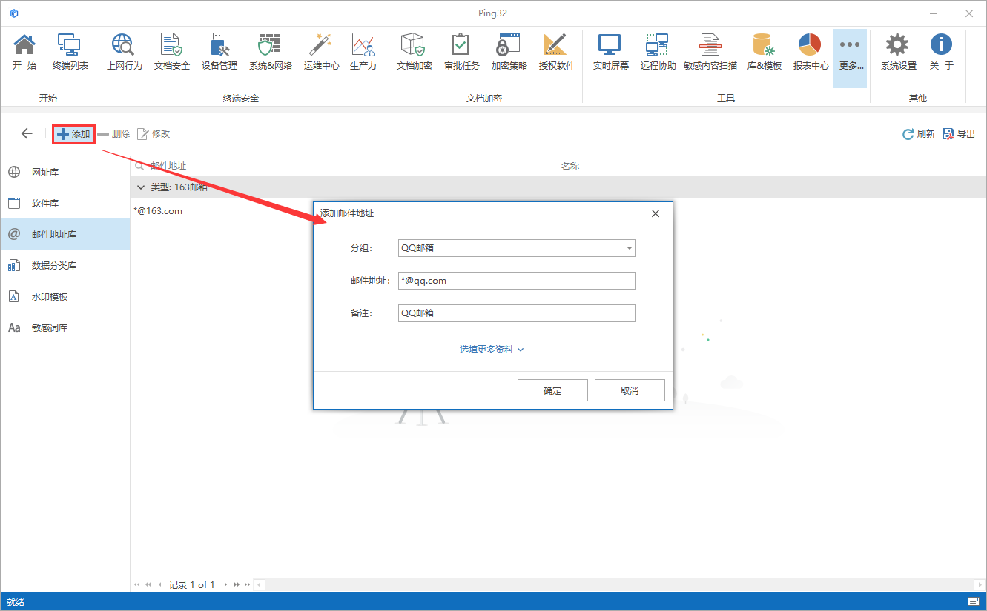Open 审批任务 approval tasks
Image resolution: width=987 pixels, height=611 pixels.
(461, 52)
